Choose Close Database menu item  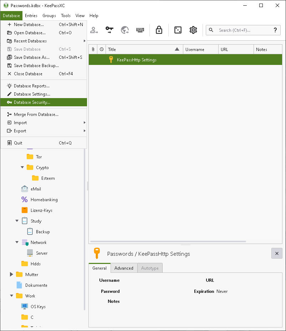(x=44, y=74)
